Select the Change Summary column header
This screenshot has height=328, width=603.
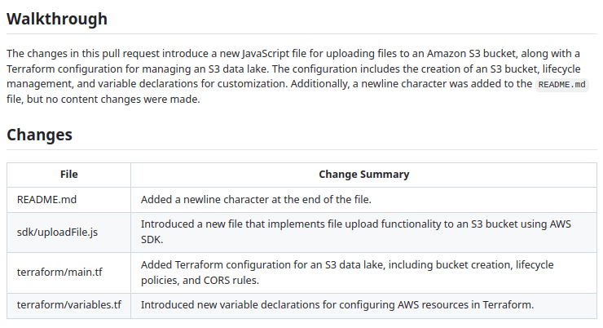(x=363, y=174)
